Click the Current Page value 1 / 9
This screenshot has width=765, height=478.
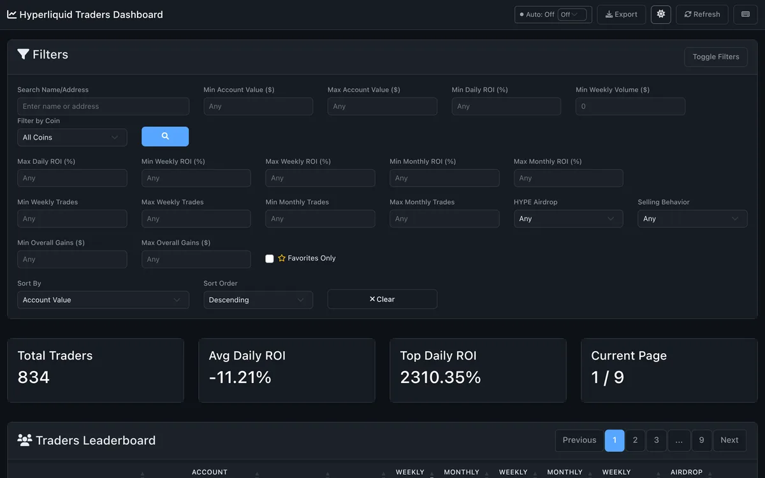click(x=608, y=377)
